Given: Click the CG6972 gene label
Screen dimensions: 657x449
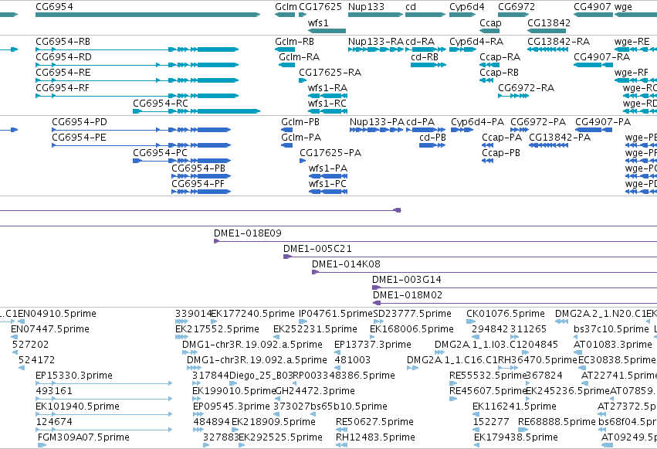Looking at the screenshot, I should click(x=516, y=7).
